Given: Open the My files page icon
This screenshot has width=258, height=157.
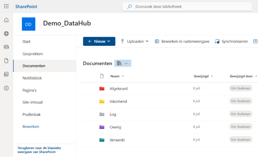Looking at the screenshot, I should tap(6, 61).
